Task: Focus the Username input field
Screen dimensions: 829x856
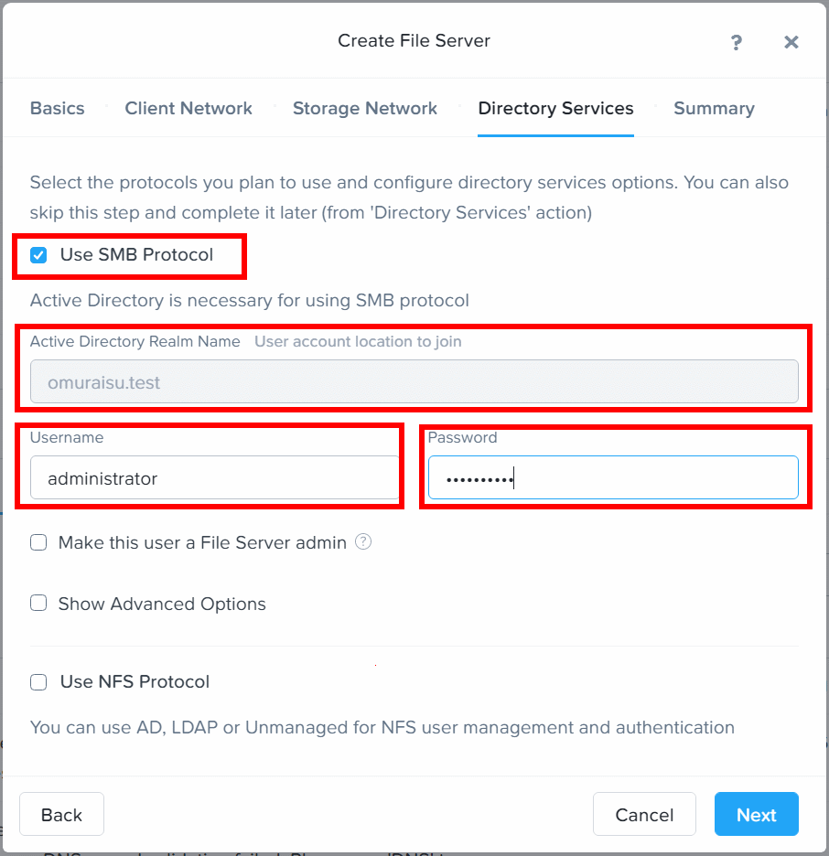Action: pos(215,477)
